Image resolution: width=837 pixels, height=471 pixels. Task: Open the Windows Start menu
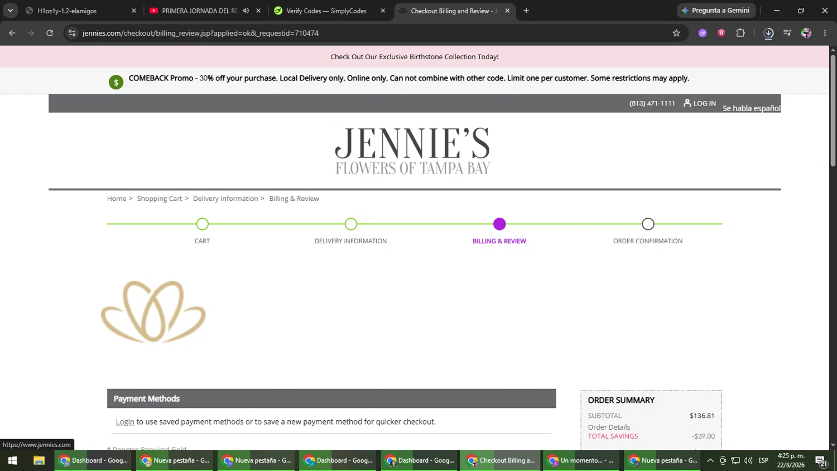tap(12, 460)
